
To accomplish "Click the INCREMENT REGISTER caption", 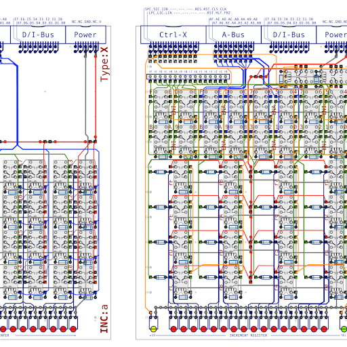I will [x=248, y=335].
